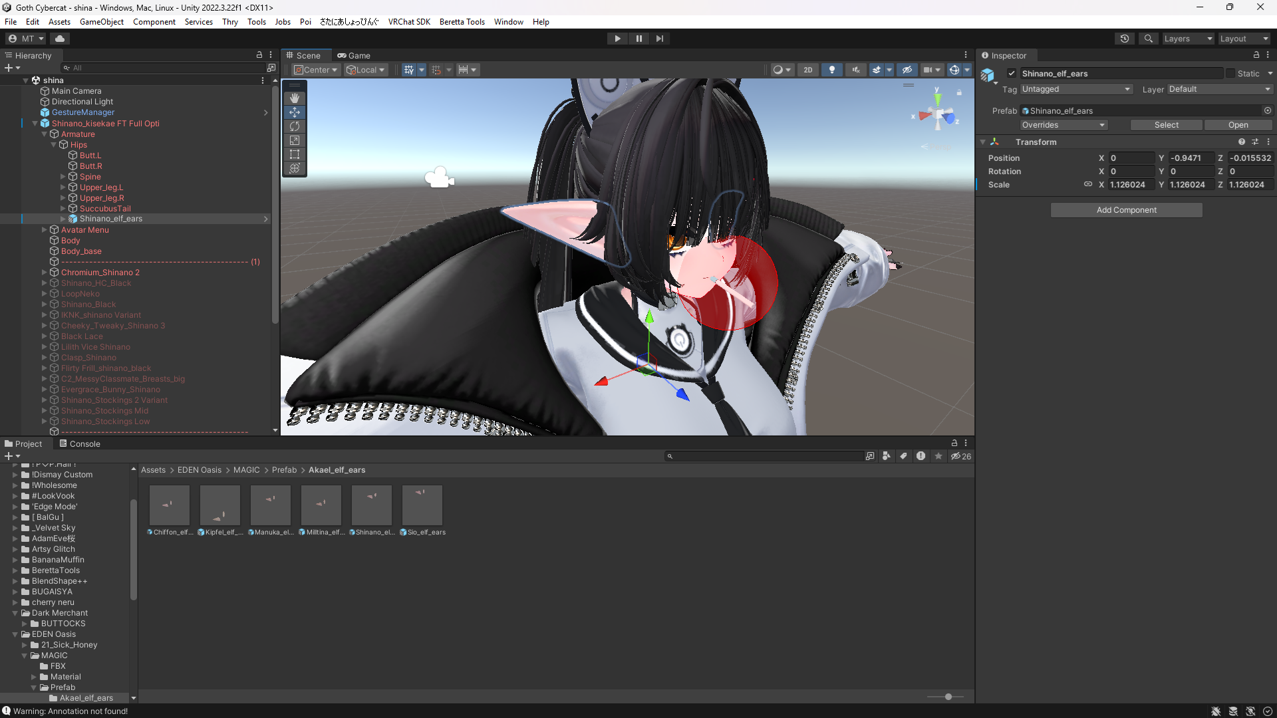
Task: Select the Rect transform tool
Action: tap(295, 154)
